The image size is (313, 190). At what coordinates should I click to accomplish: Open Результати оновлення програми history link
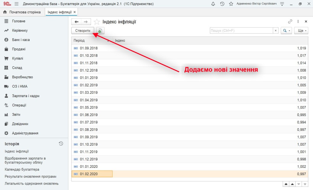[x=31, y=177]
